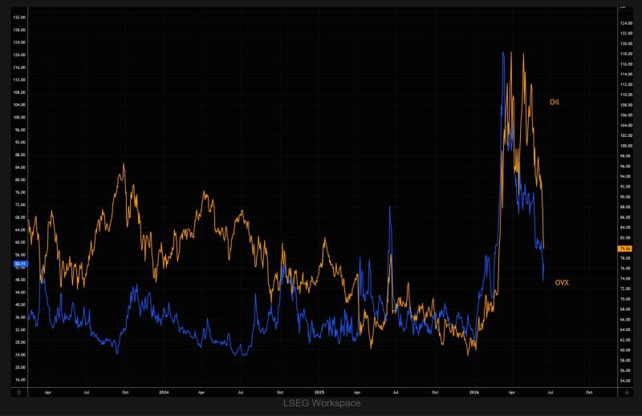This screenshot has height=416, width=642.
Task: Click the orange last-value tag on the right axis
Action: tap(625, 248)
